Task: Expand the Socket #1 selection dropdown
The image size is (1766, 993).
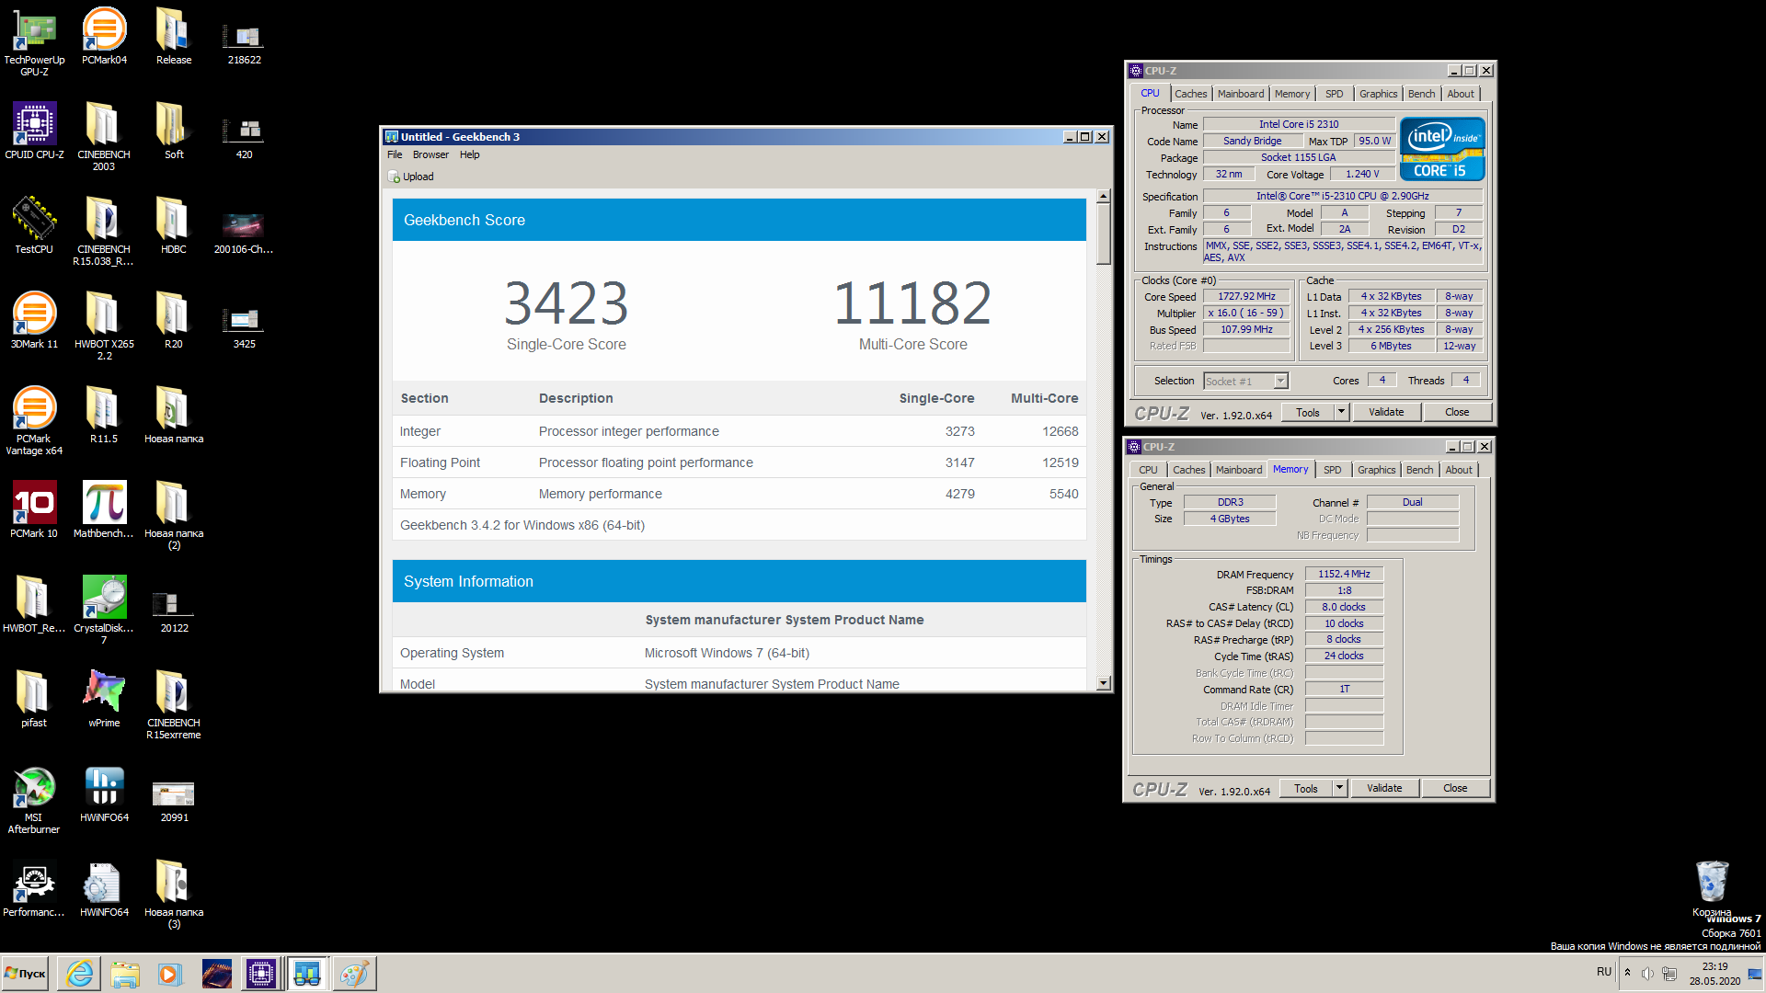Action: pos(1280,381)
